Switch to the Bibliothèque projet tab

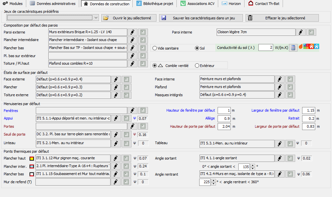click(155, 4)
